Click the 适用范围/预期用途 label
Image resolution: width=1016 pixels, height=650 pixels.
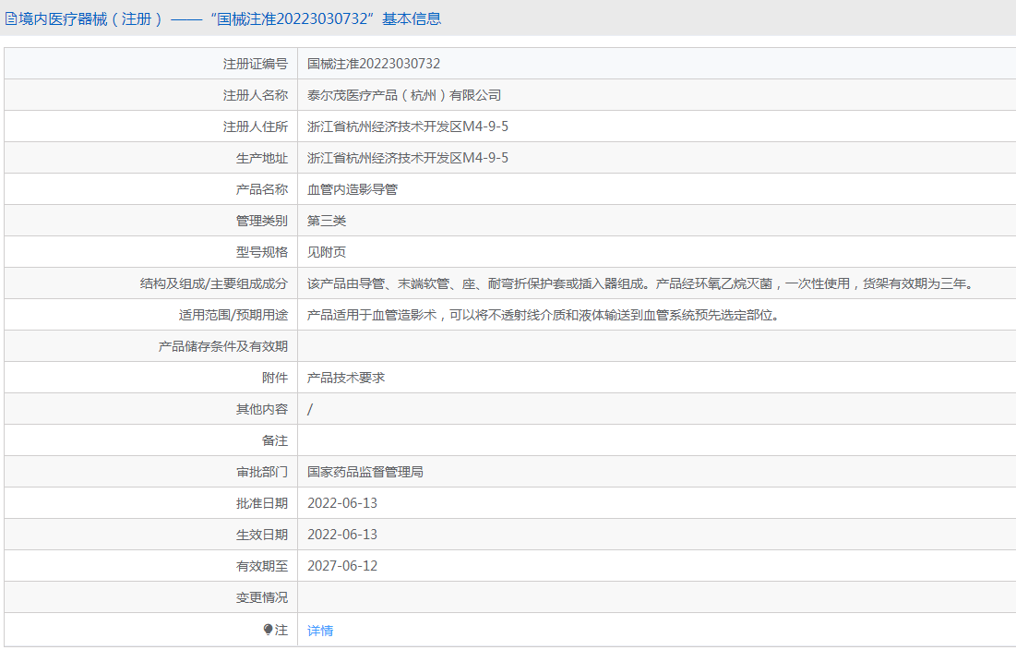tap(233, 315)
